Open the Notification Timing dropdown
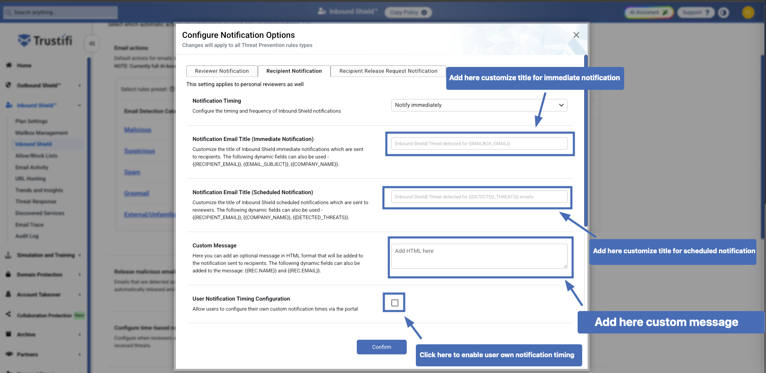Screen dimensions: 766x373 click(x=479, y=105)
